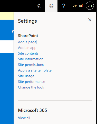
Task: View Site usage
Action: pos(26,76)
